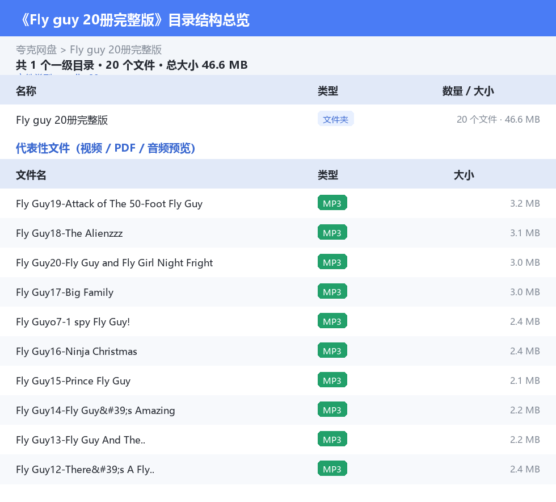The height and width of the screenshot is (502, 556).
Task: Click MP3 badge for Fly Guy14 row
Action: (x=332, y=409)
